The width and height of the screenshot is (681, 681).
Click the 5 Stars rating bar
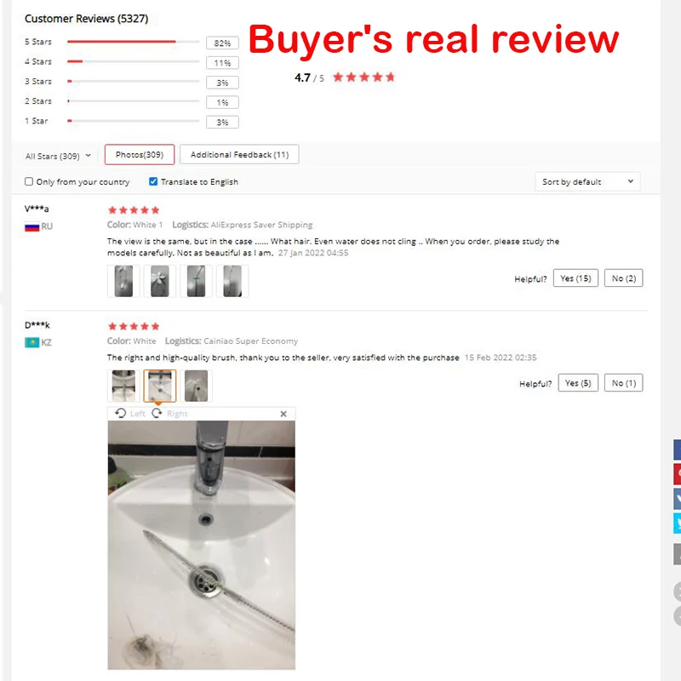[x=134, y=42]
